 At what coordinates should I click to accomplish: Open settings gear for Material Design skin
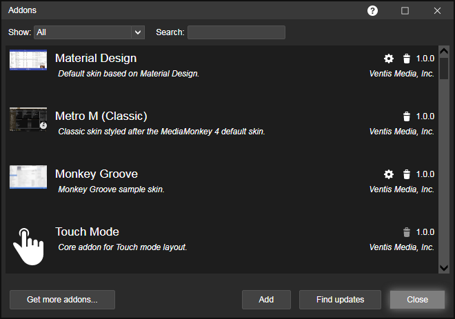(x=389, y=59)
